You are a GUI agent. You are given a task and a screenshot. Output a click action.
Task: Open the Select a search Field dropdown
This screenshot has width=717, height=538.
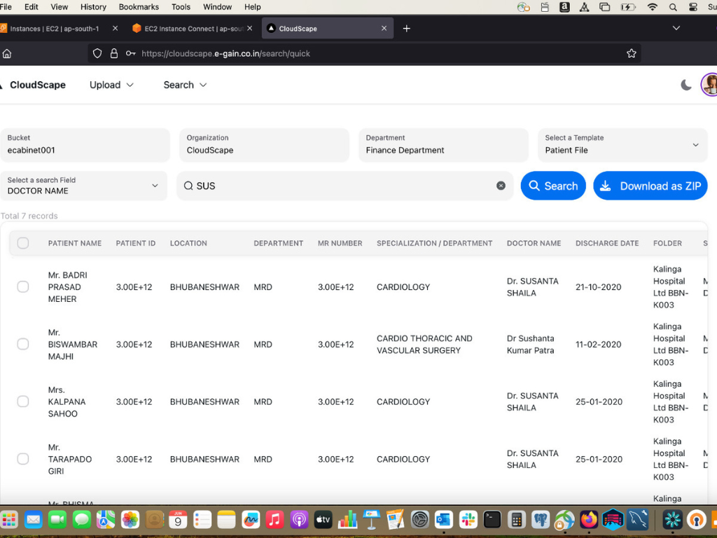84,186
